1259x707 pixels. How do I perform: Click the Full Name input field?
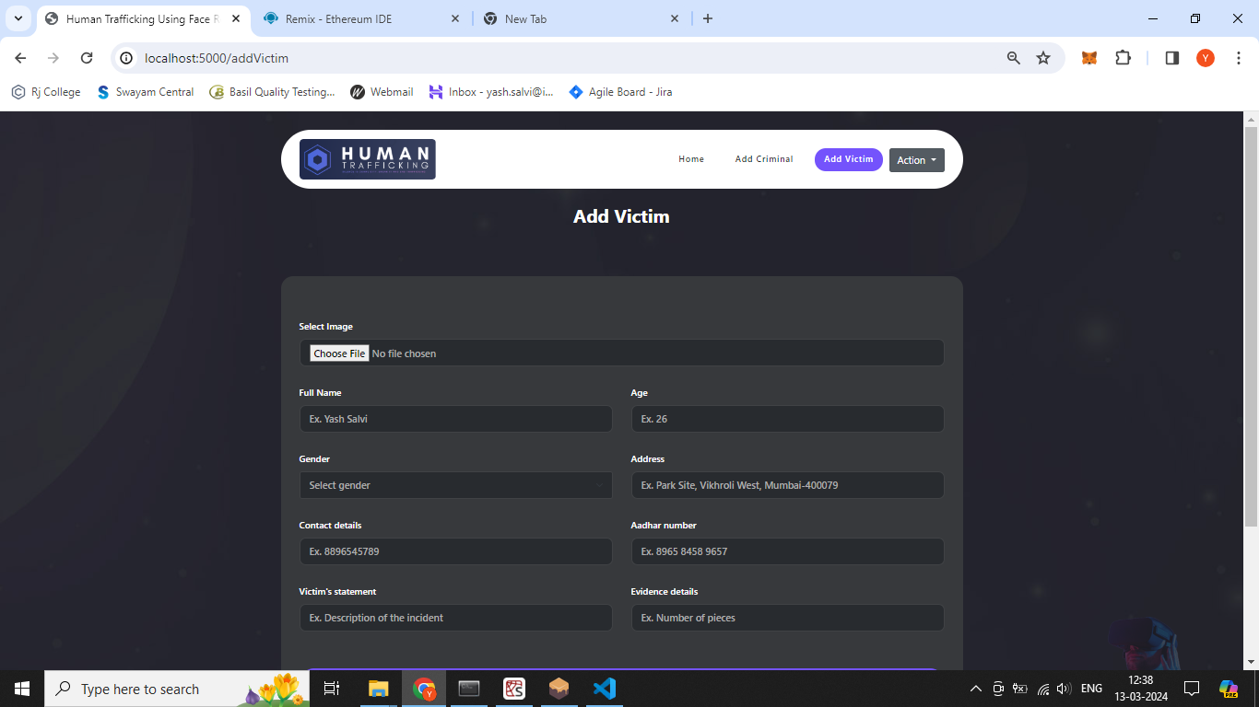(x=455, y=419)
